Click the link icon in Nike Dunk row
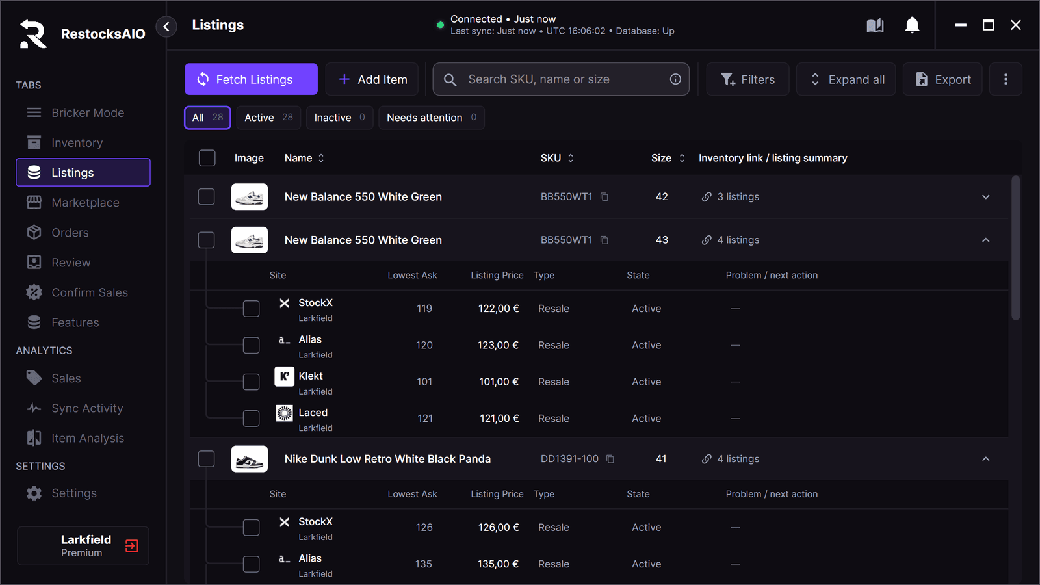This screenshot has height=585, width=1040. point(707,459)
